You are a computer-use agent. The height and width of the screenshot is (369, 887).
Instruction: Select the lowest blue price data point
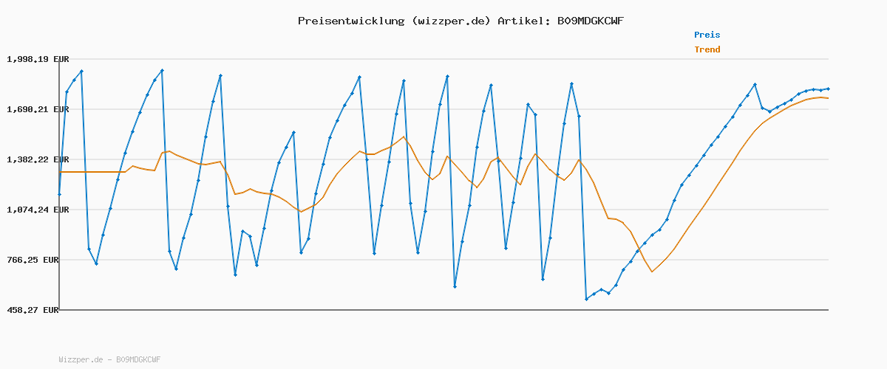point(586,299)
